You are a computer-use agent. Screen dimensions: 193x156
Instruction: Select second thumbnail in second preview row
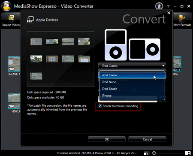click(x=52, y=59)
